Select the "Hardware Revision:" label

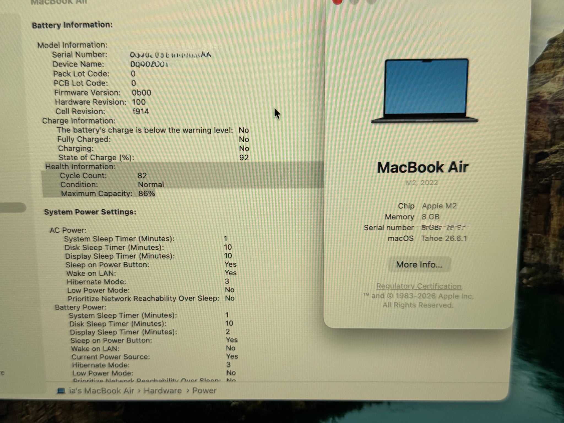(91, 102)
